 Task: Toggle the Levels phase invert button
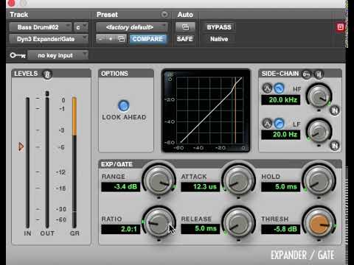47,74
